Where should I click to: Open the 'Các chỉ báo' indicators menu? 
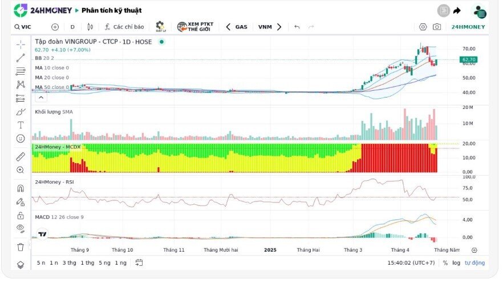click(124, 27)
